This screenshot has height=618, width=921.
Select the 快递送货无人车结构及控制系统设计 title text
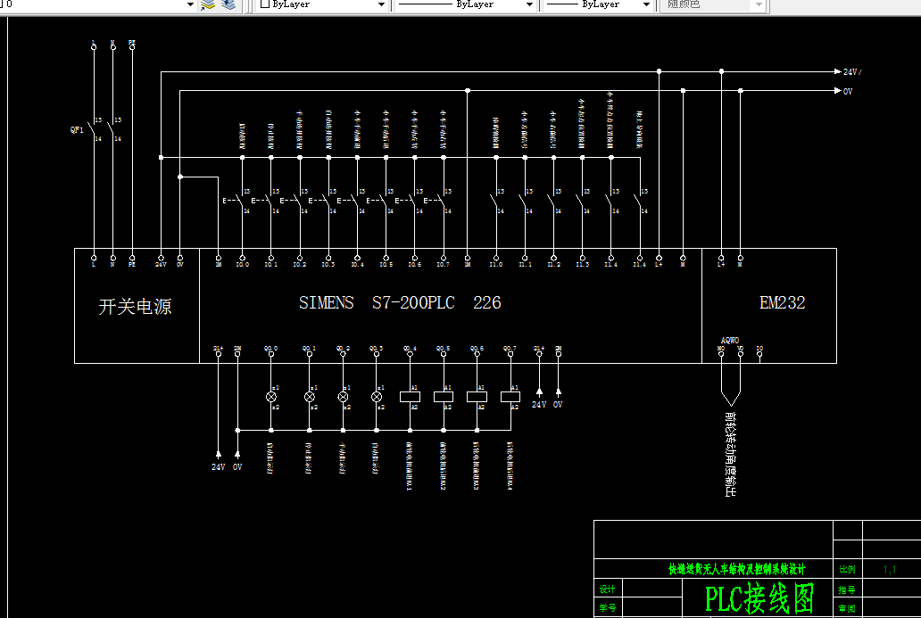[736, 569]
